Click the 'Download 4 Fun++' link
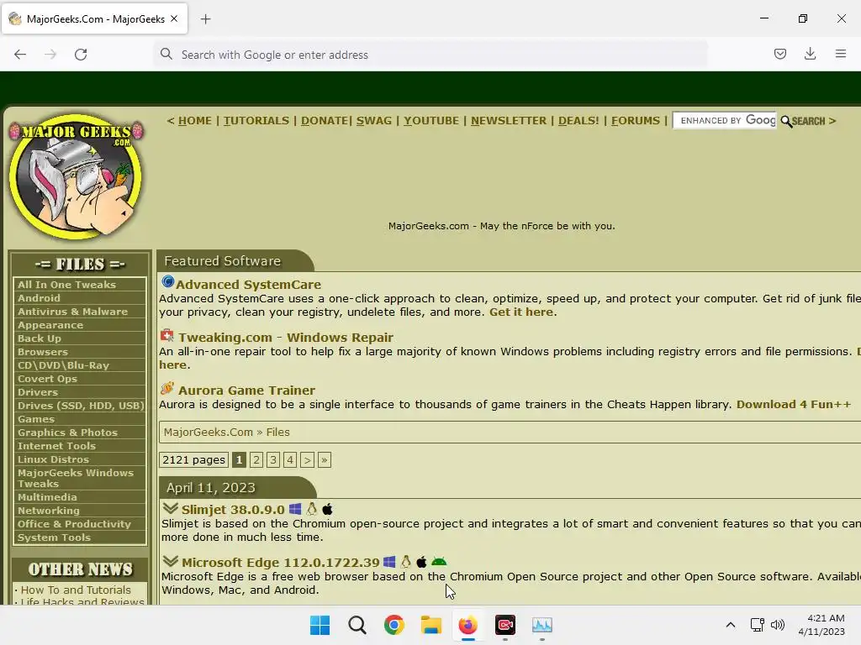Image resolution: width=861 pixels, height=645 pixels. [x=794, y=404]
